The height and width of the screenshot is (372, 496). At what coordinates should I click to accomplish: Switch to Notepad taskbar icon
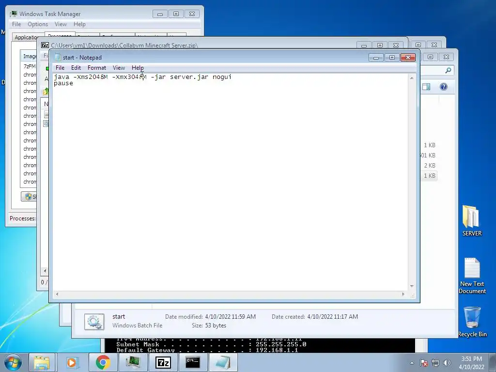(223, 362)
